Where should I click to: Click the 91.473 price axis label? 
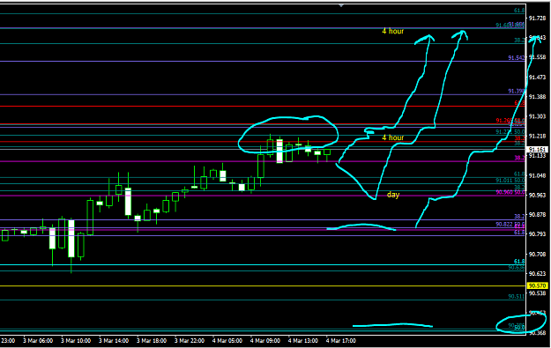tap(537, 77)
